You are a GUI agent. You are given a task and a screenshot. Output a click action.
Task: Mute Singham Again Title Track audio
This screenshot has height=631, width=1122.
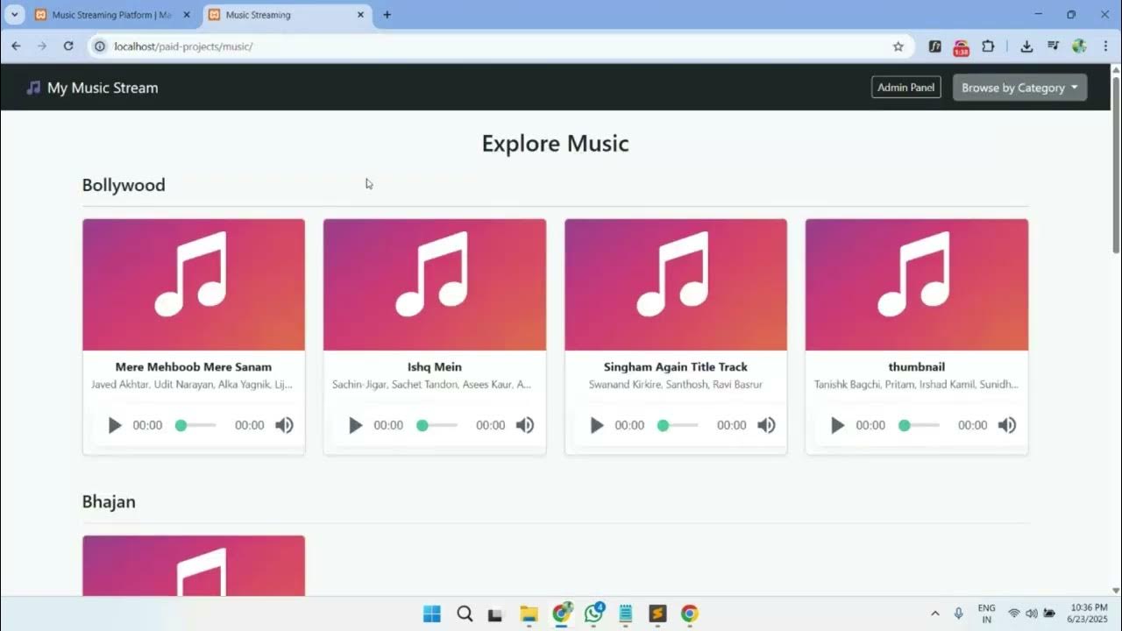(x=766, y=425)
